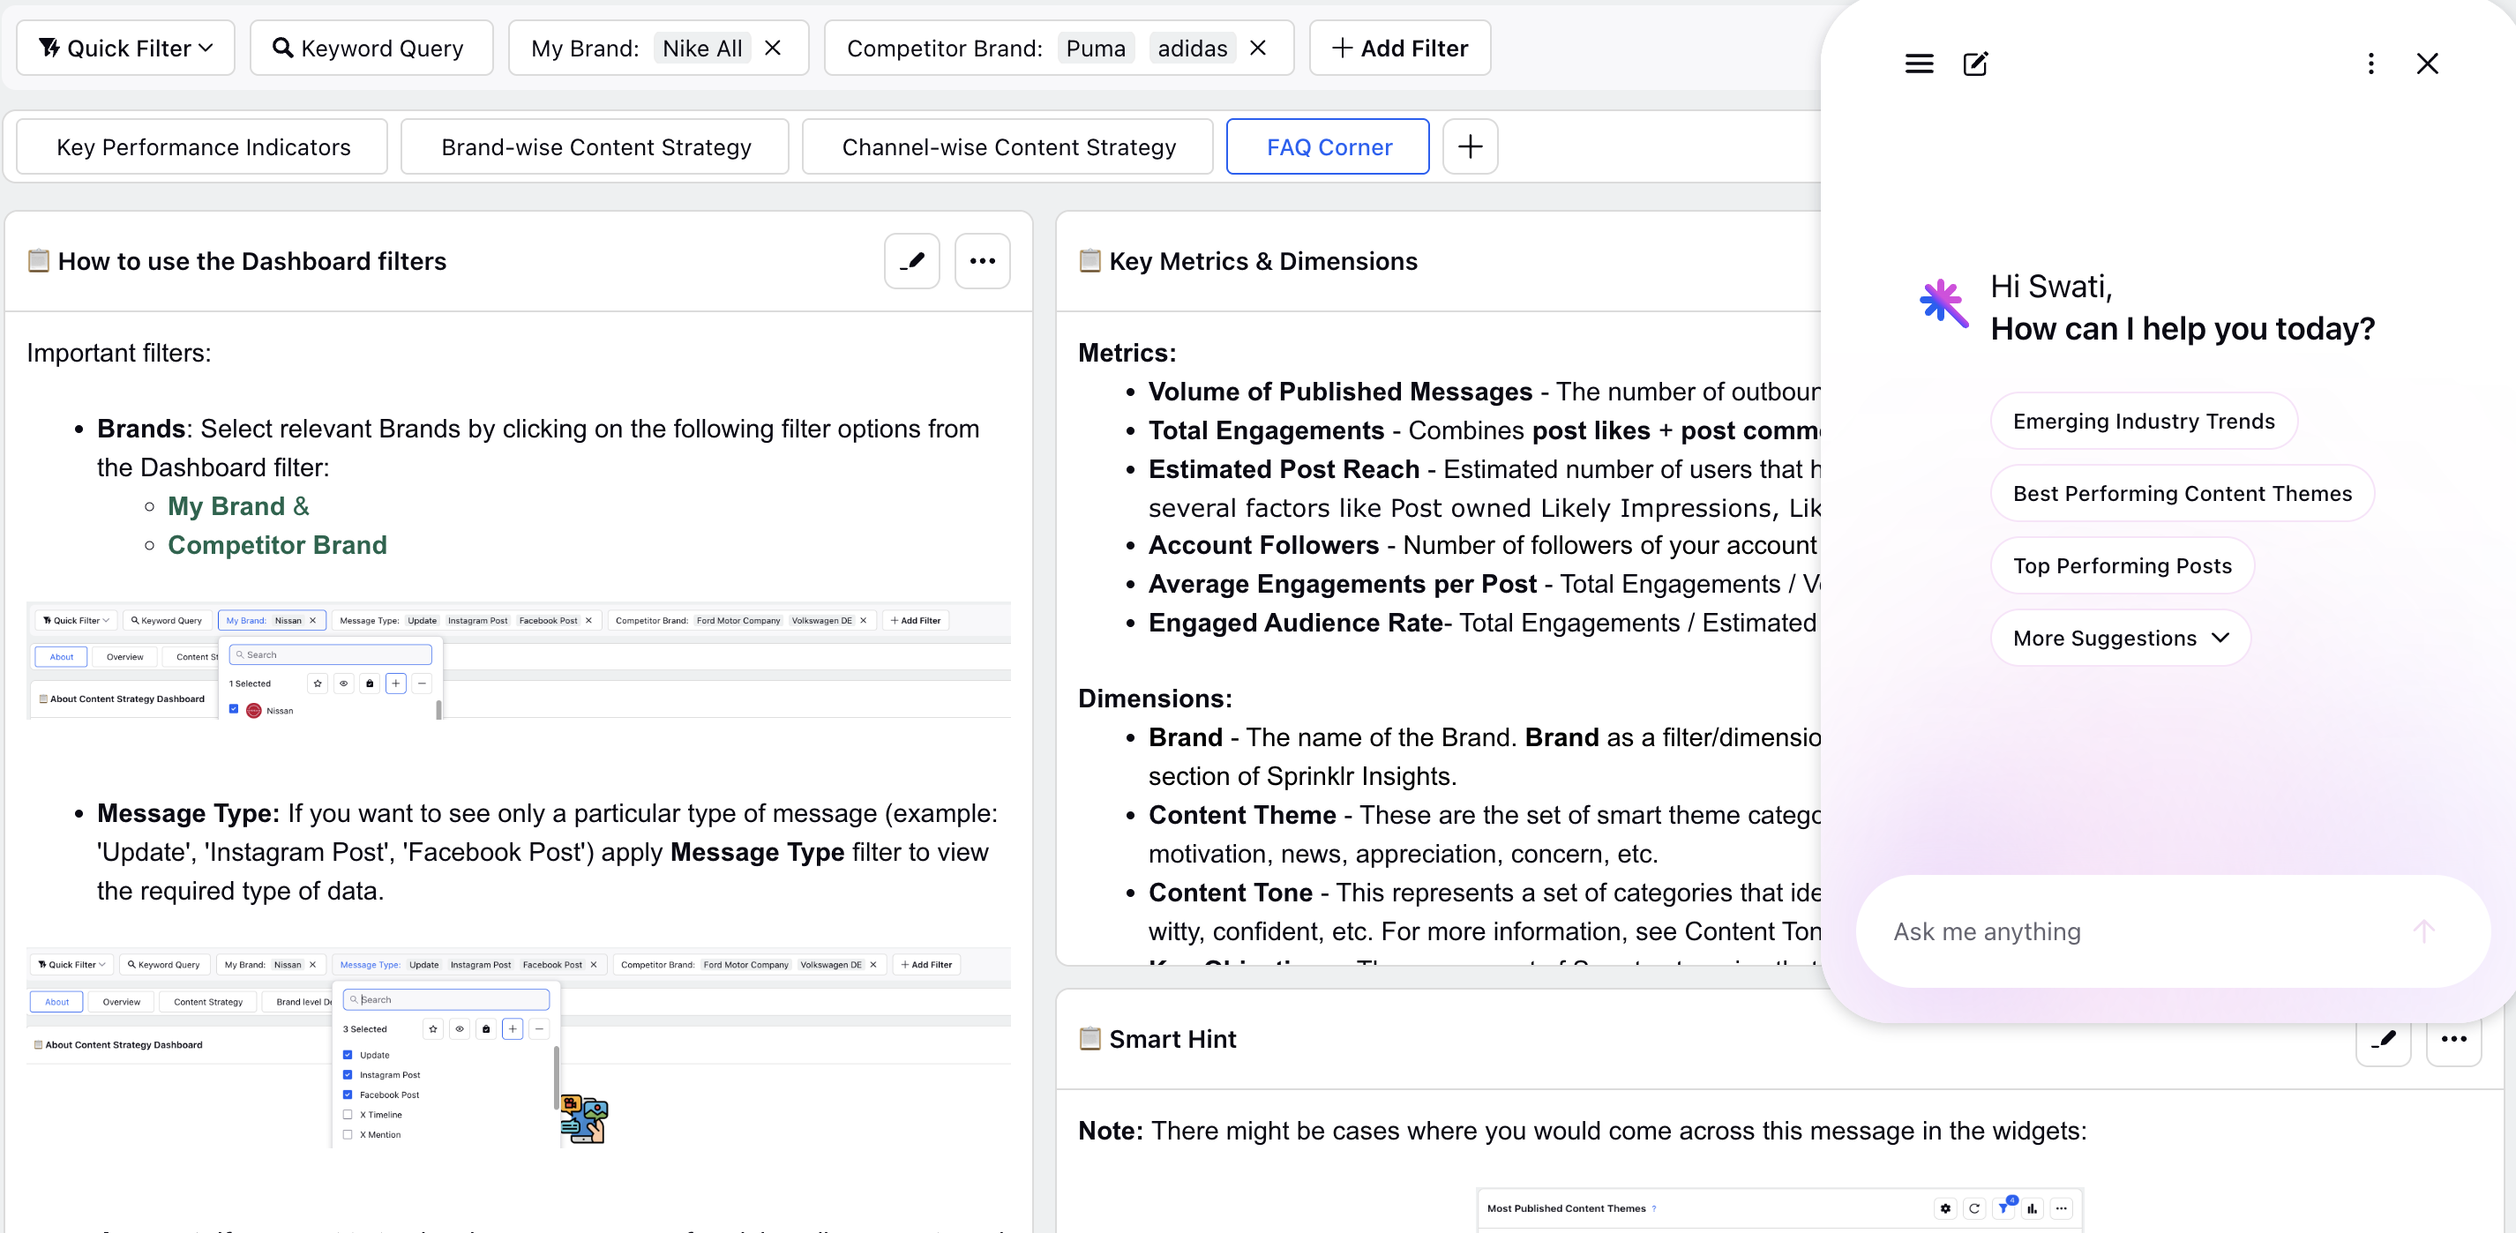The image size is (2516, 1233).
Task: Click the 'Engaged Audience Rate' text
Action: (x=1295, y=623)
